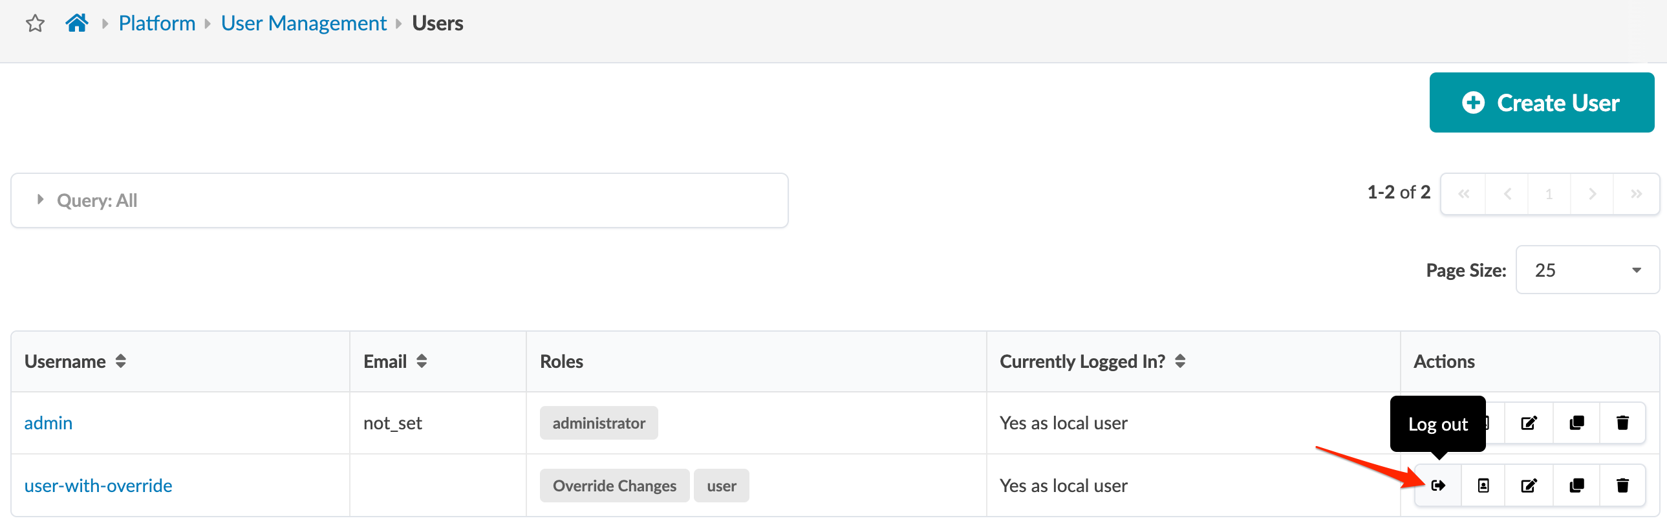Sort table by Email column
1667x525 pixels.
pos(422,361)
